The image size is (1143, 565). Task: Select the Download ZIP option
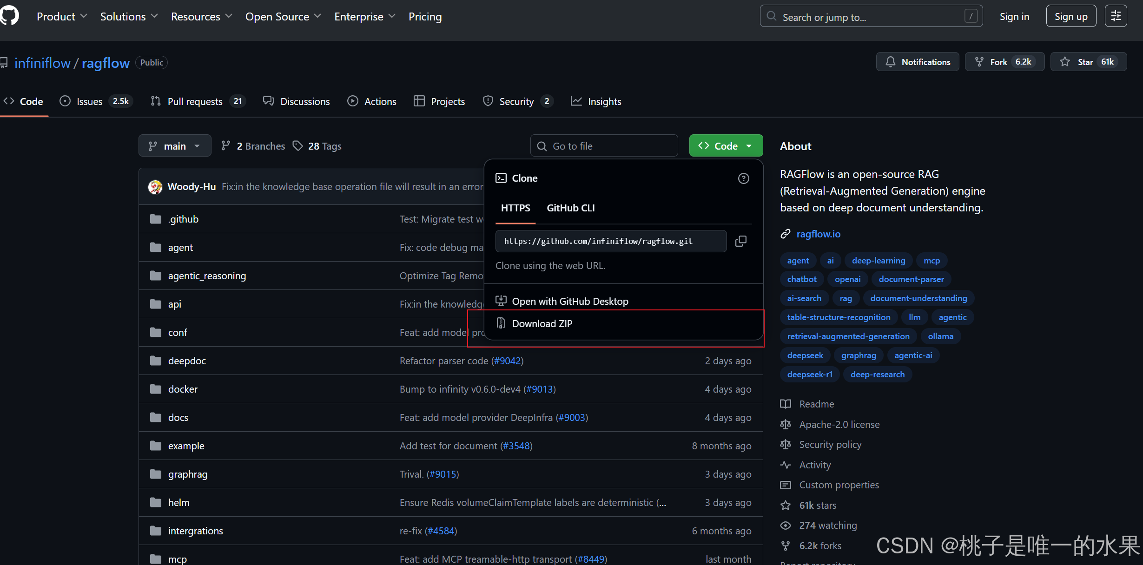(x=542, y=324)
